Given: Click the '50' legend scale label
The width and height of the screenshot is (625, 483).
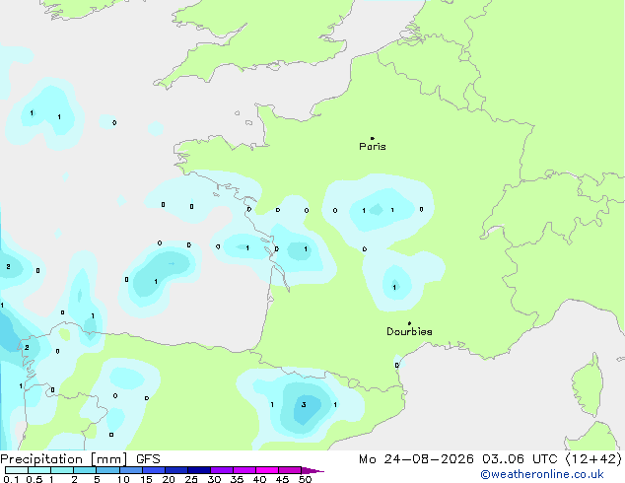Looking at the screenshot, I should (305, 479).
